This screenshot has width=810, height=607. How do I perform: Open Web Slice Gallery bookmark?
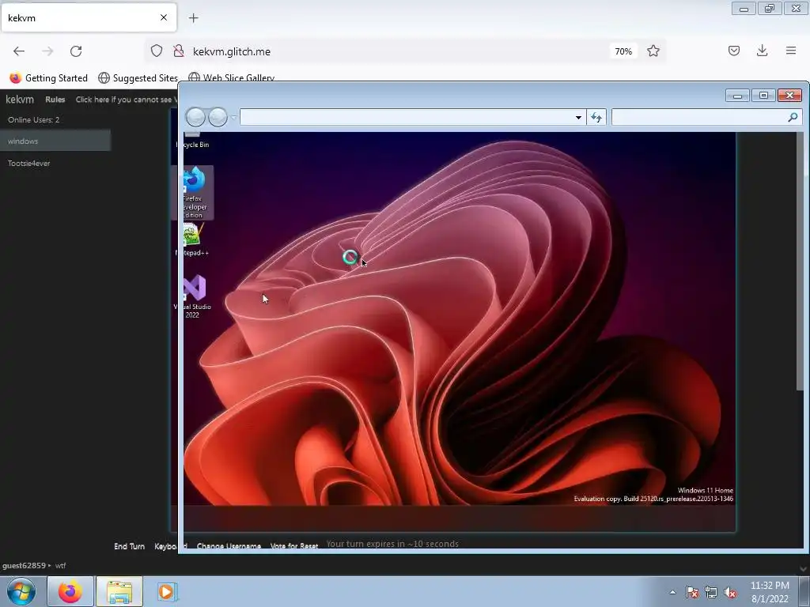coord(232,78)
